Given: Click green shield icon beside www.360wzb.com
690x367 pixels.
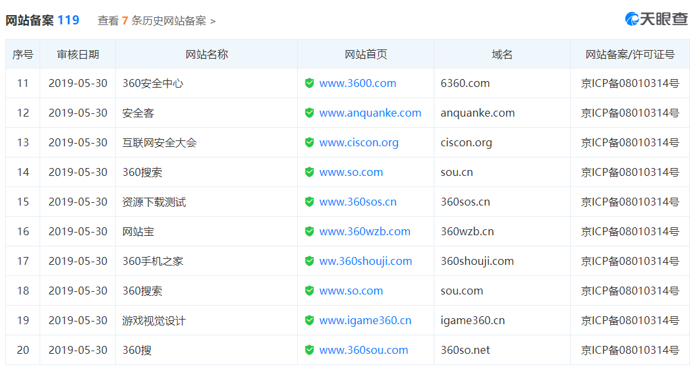Looking at the screenshot, I should tap(309, 231).
